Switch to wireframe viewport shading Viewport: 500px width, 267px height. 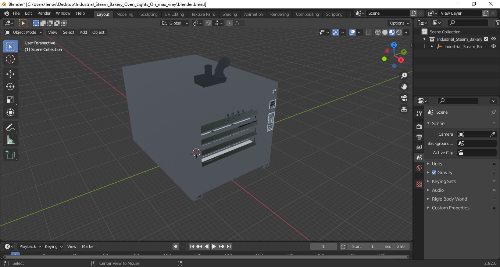(378, 32)
